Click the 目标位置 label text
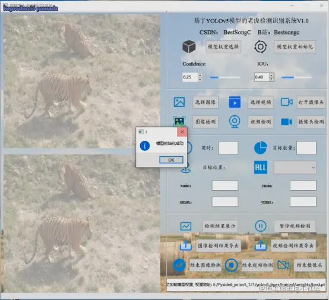329x300 pixels. [x=214, y=168]
